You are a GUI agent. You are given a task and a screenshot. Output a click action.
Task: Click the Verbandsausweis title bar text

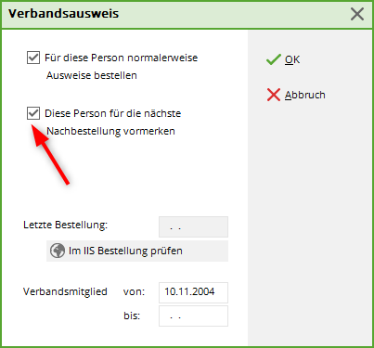[63, 14]
